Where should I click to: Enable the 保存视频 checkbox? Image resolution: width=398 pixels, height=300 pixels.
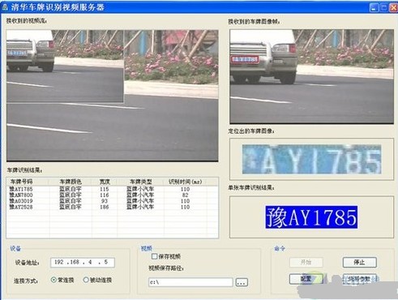(154, 256)
